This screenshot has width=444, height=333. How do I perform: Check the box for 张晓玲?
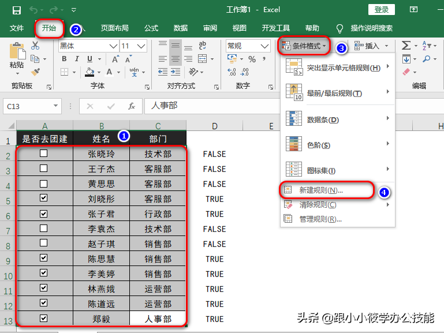pyautogui.click(x=44, y=154)
